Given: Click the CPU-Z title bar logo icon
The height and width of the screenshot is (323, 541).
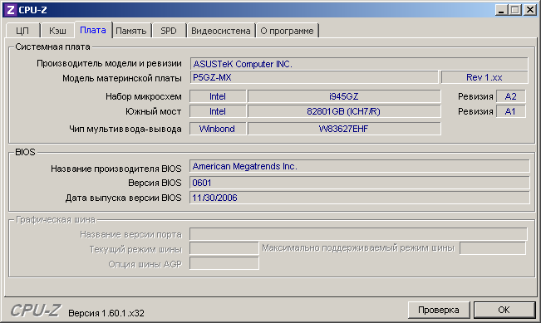Looking at the screenshot, I should coord(10,10).
